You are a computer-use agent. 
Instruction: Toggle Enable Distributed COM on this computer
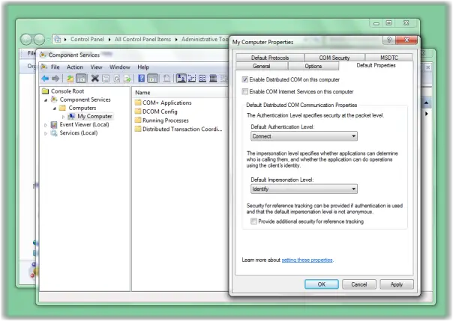[245, 79]
